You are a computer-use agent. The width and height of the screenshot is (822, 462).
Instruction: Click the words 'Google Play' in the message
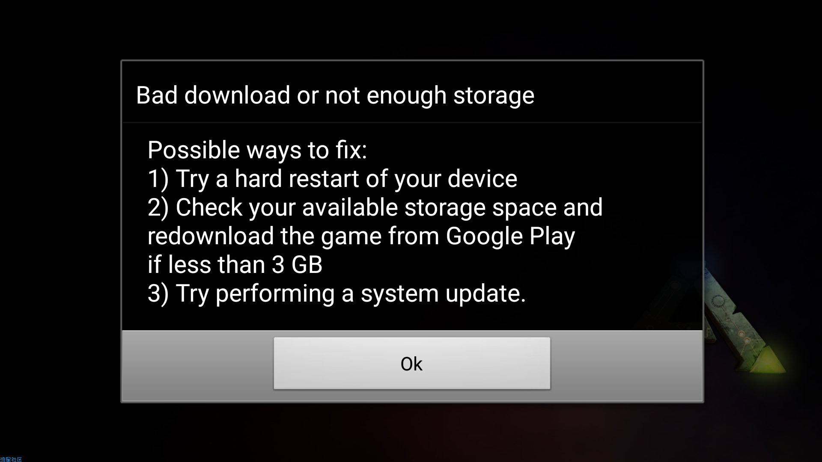[x=510, y=236]
